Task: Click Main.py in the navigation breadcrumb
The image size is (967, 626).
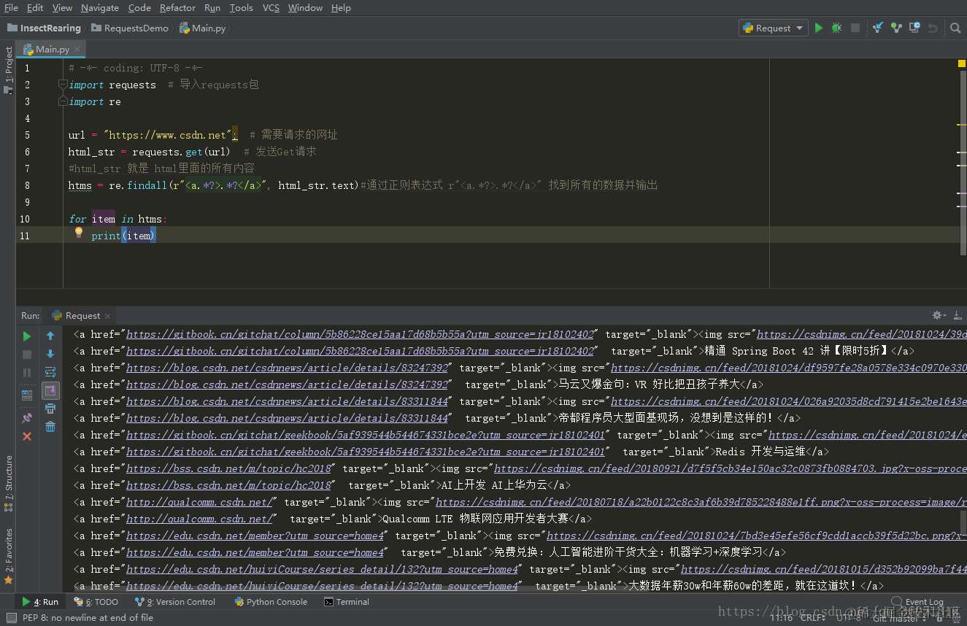Action: click(203, 28)
